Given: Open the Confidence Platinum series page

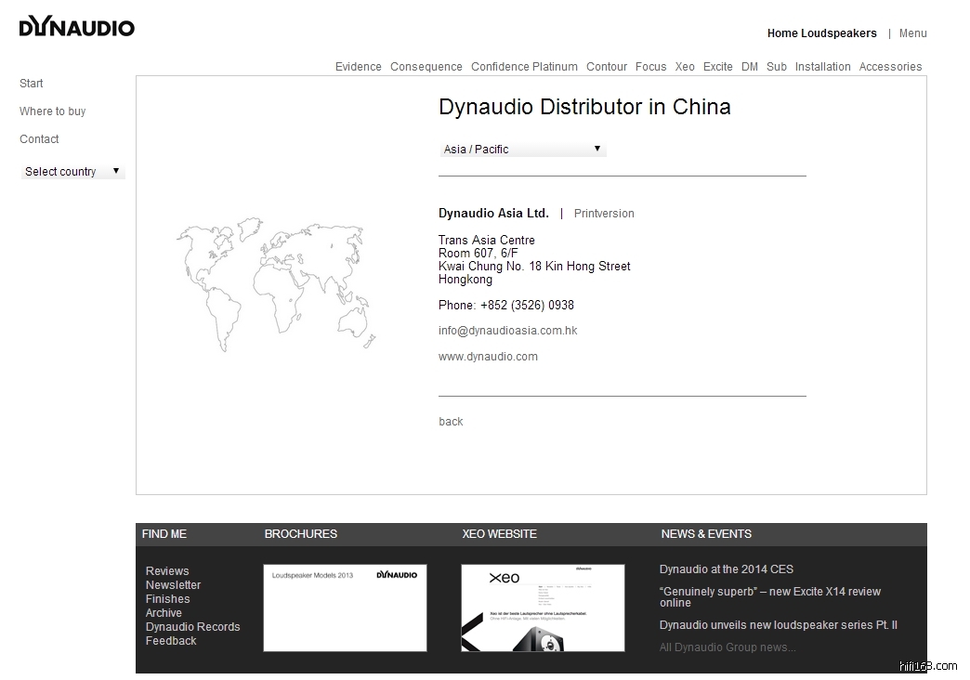Looking at the screenshot, I should pyautogui.click(x=524, y=67).
